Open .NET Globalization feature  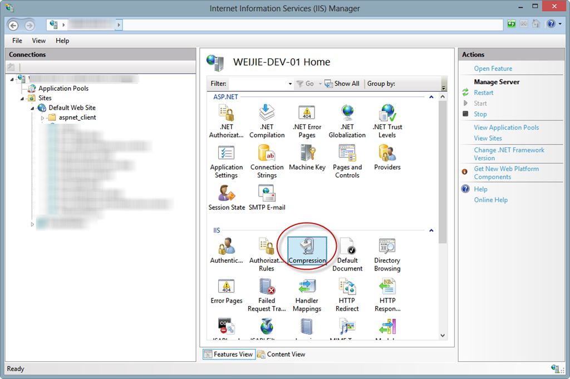347,121
